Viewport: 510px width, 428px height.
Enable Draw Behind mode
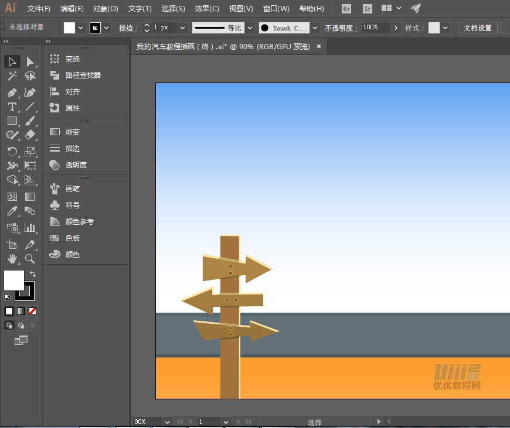pos(21,326)
